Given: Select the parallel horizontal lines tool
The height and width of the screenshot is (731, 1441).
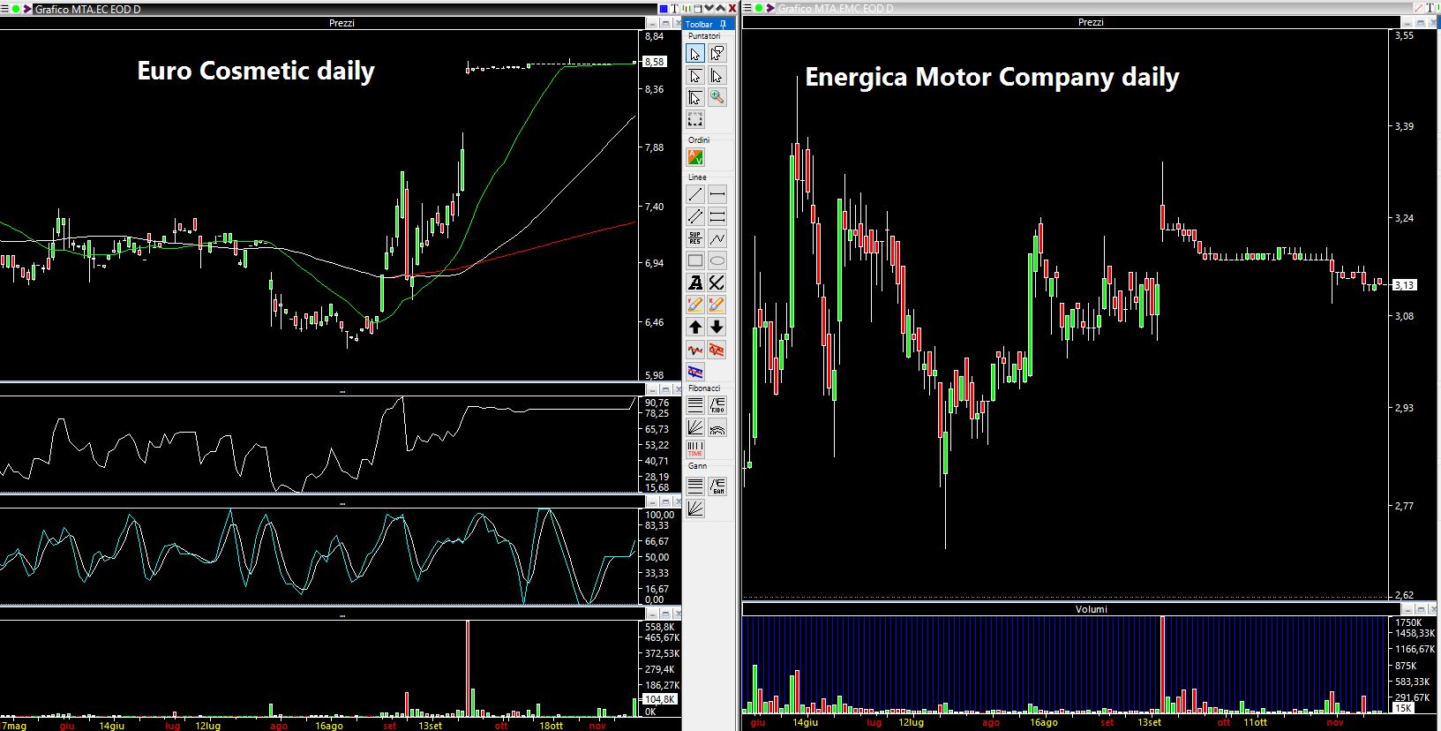Looking at the screenshot, I should tap(717, 216).
